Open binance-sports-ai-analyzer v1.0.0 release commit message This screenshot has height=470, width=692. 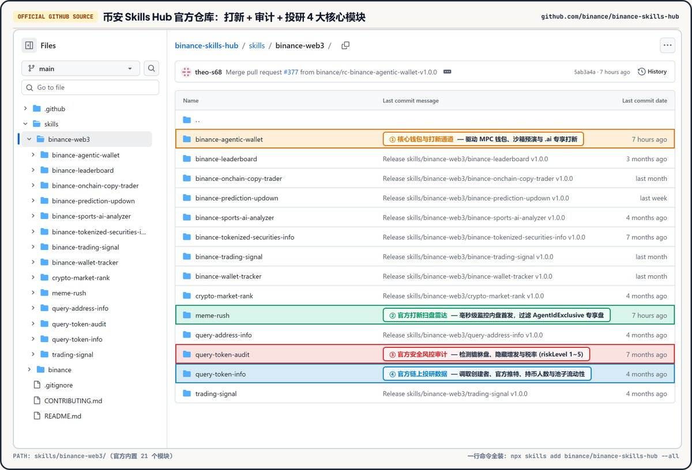click(x=474, y=218)
